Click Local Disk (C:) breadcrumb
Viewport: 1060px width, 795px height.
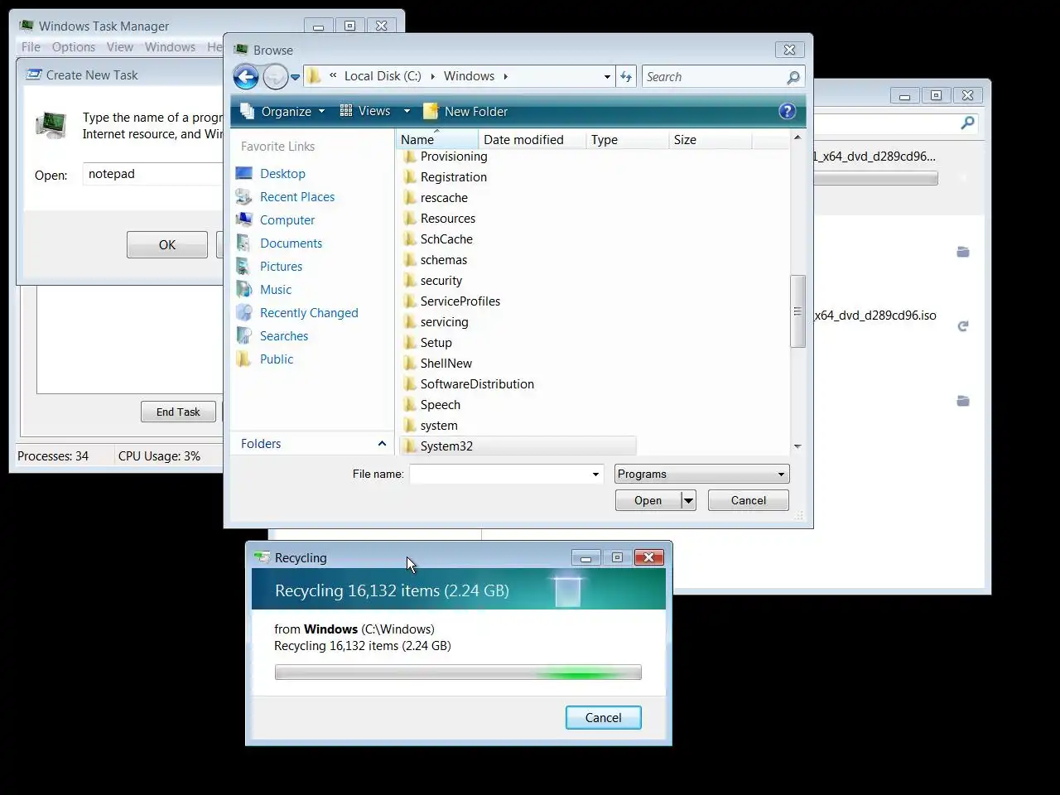tap(383, 76)
